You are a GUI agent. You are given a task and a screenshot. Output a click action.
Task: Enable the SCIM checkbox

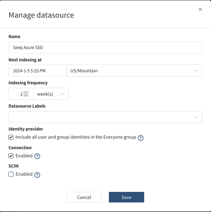[x=11, y=174]
